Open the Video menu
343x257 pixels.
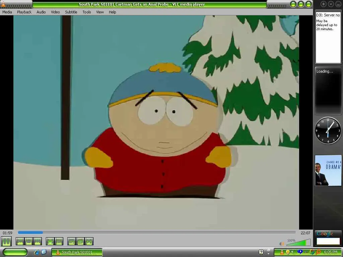[x=55, y=12]
